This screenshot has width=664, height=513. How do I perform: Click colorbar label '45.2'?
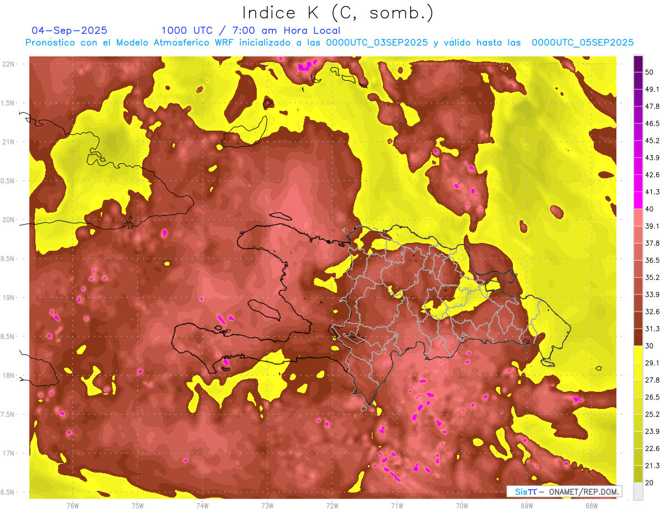pyautogui.click(x=652, y=141)
